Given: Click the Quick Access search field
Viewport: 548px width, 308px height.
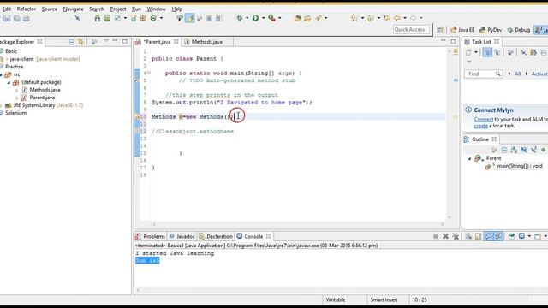Looking at the screenshot, I should (411, 30).
